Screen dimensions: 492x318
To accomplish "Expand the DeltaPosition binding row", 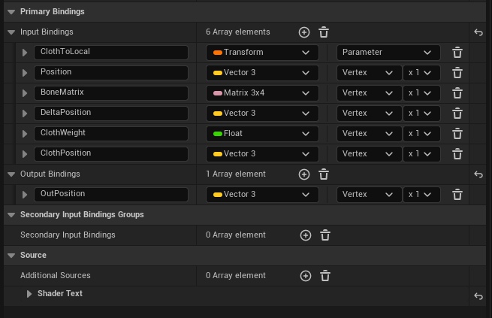I will 25,114.
